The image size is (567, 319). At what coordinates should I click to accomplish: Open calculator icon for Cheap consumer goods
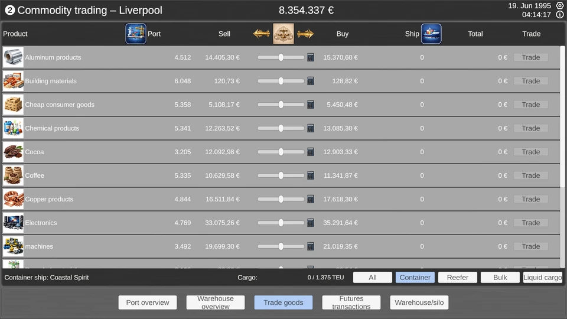point(310,105)
